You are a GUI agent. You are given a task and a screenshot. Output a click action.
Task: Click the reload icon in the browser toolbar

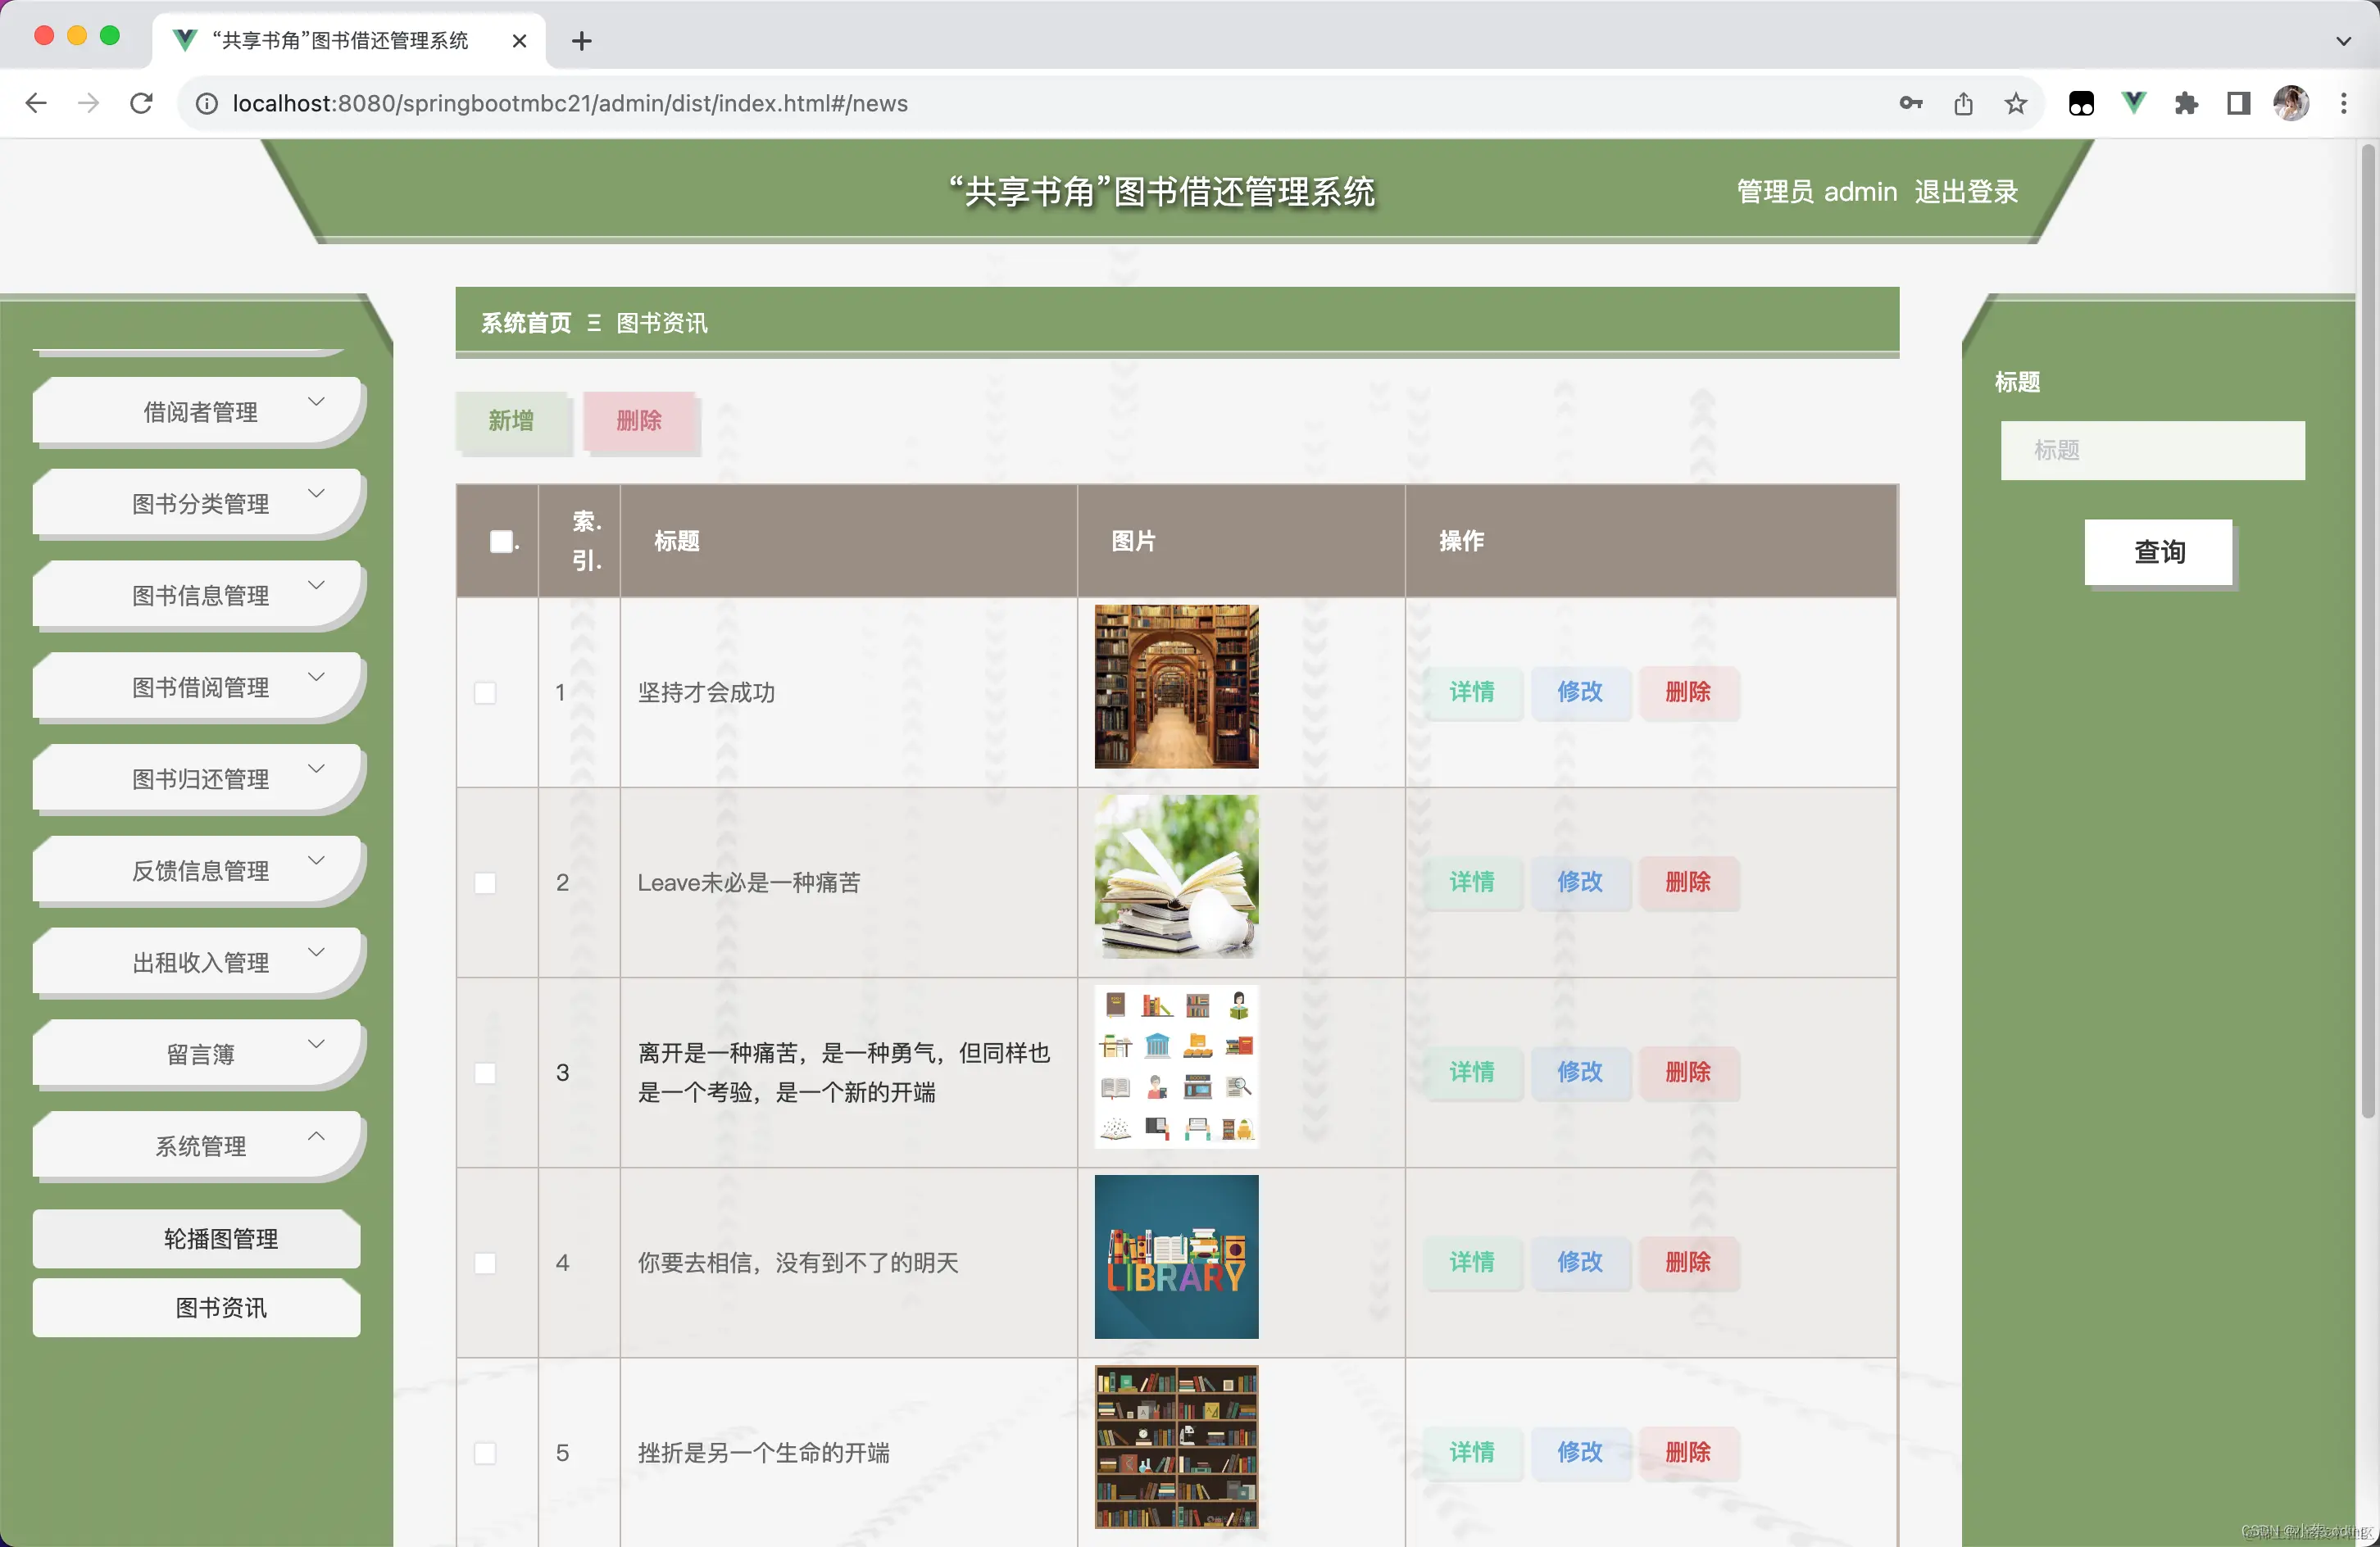coord(141,103)
